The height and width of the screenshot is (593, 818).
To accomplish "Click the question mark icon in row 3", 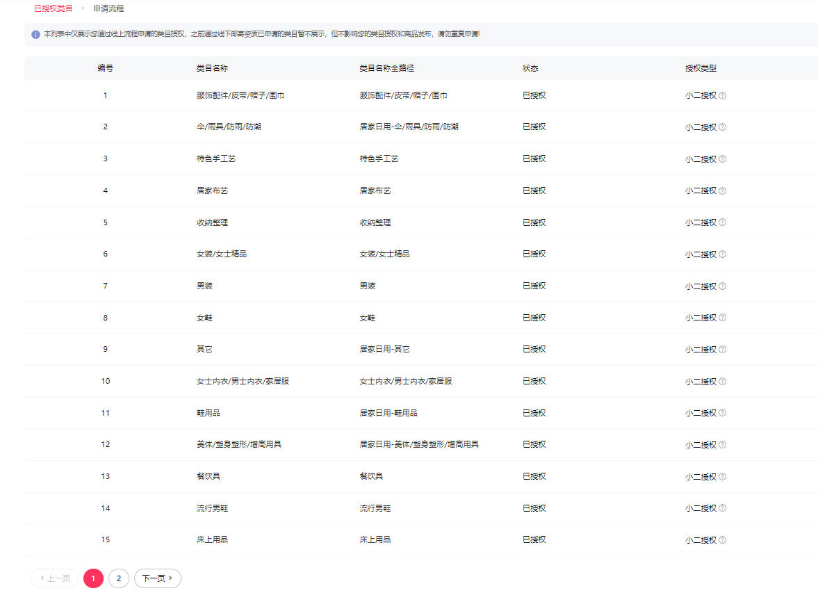I will coord(723,159).
